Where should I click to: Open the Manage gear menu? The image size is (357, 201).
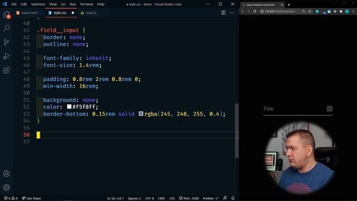click(x=6, y=188)
